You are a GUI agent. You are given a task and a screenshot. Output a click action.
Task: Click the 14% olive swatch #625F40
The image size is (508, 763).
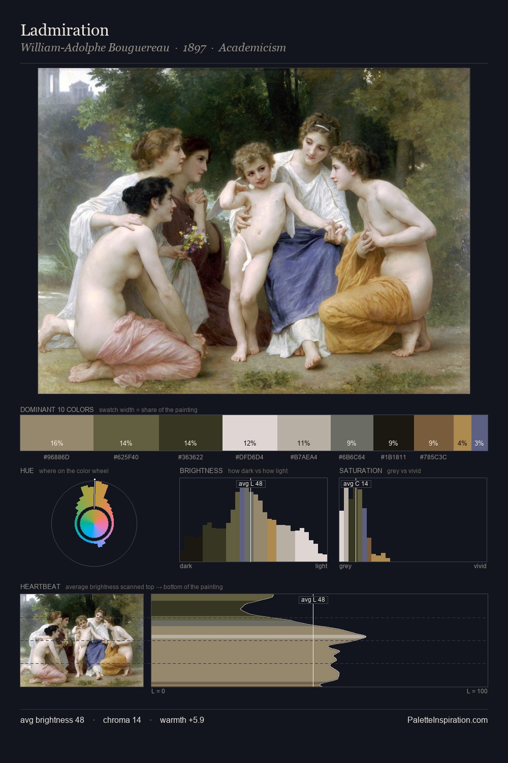tap(126, 433)
